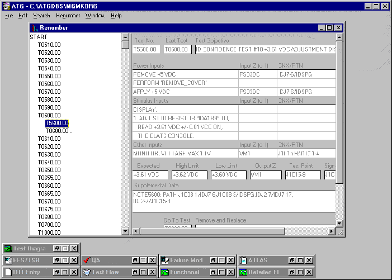Viewport: 392px width, 280px height.
Task: Select tree item T1000.00
Action: tap(49, 232)
